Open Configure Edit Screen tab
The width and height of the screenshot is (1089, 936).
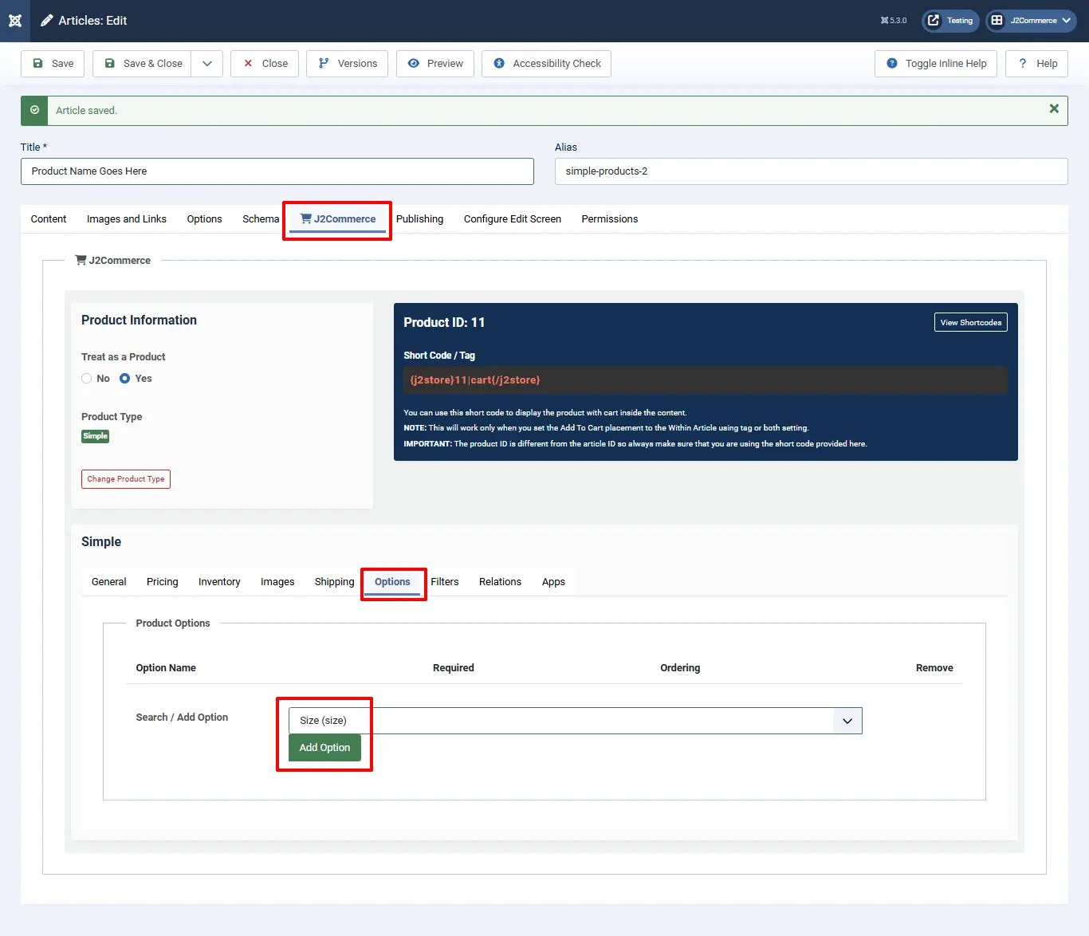[513, 219]
